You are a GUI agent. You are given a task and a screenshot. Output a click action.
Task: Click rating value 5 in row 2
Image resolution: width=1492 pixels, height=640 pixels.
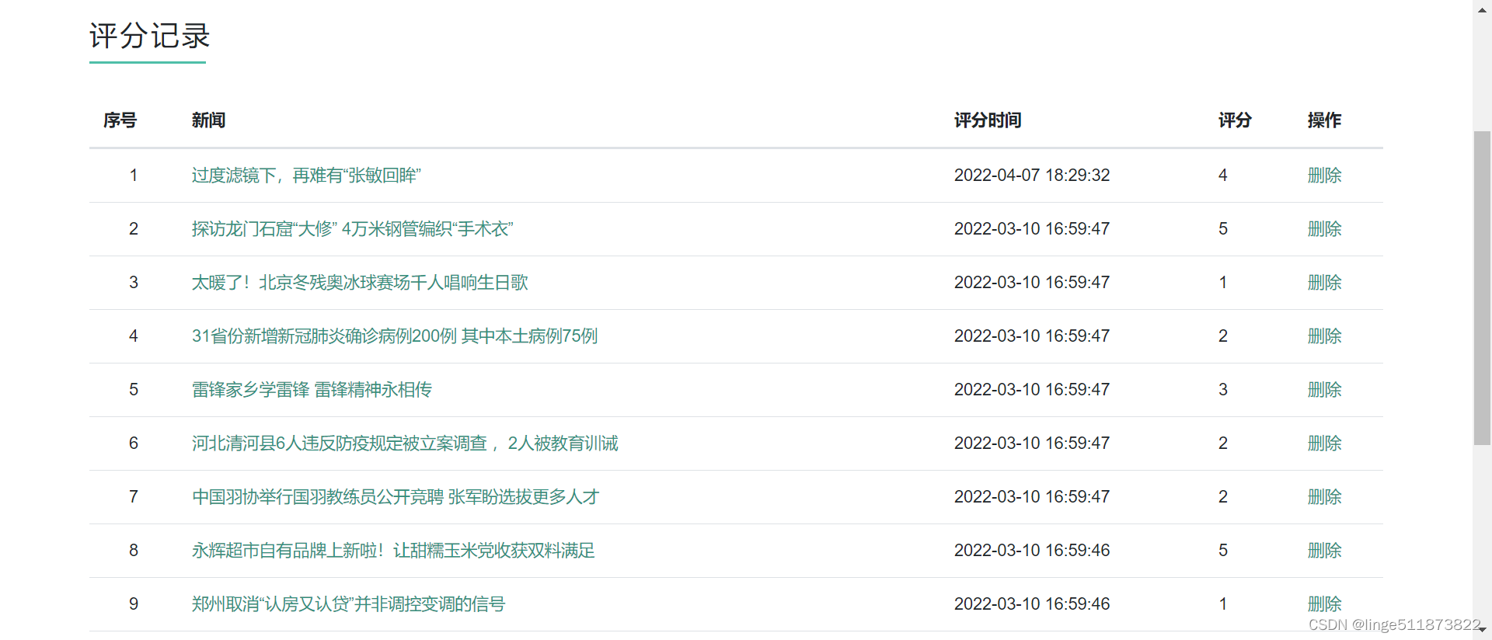[1223, 229]
